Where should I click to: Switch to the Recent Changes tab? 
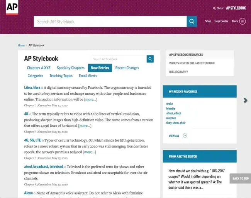(127, 68)
